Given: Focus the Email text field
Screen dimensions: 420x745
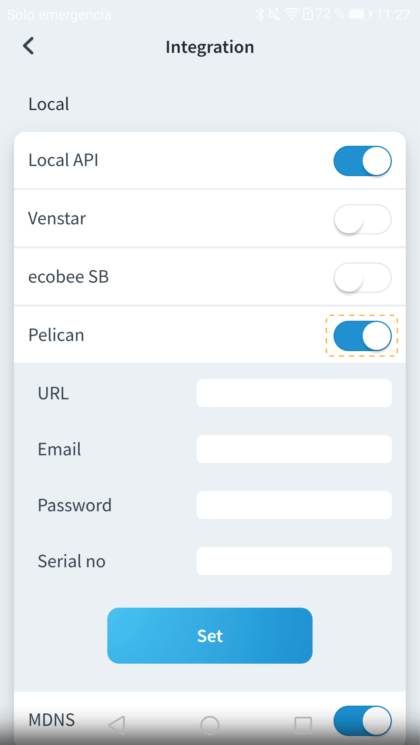Looking at the screenshot, I should (x=294, y=449).
